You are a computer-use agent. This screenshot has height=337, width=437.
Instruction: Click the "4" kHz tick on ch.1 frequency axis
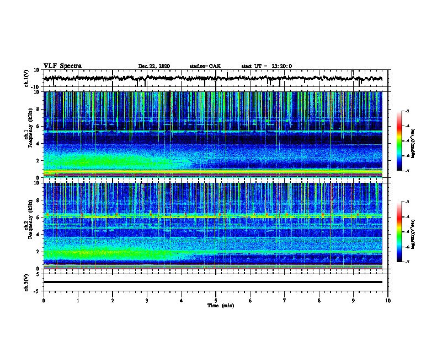pos(38,144)
